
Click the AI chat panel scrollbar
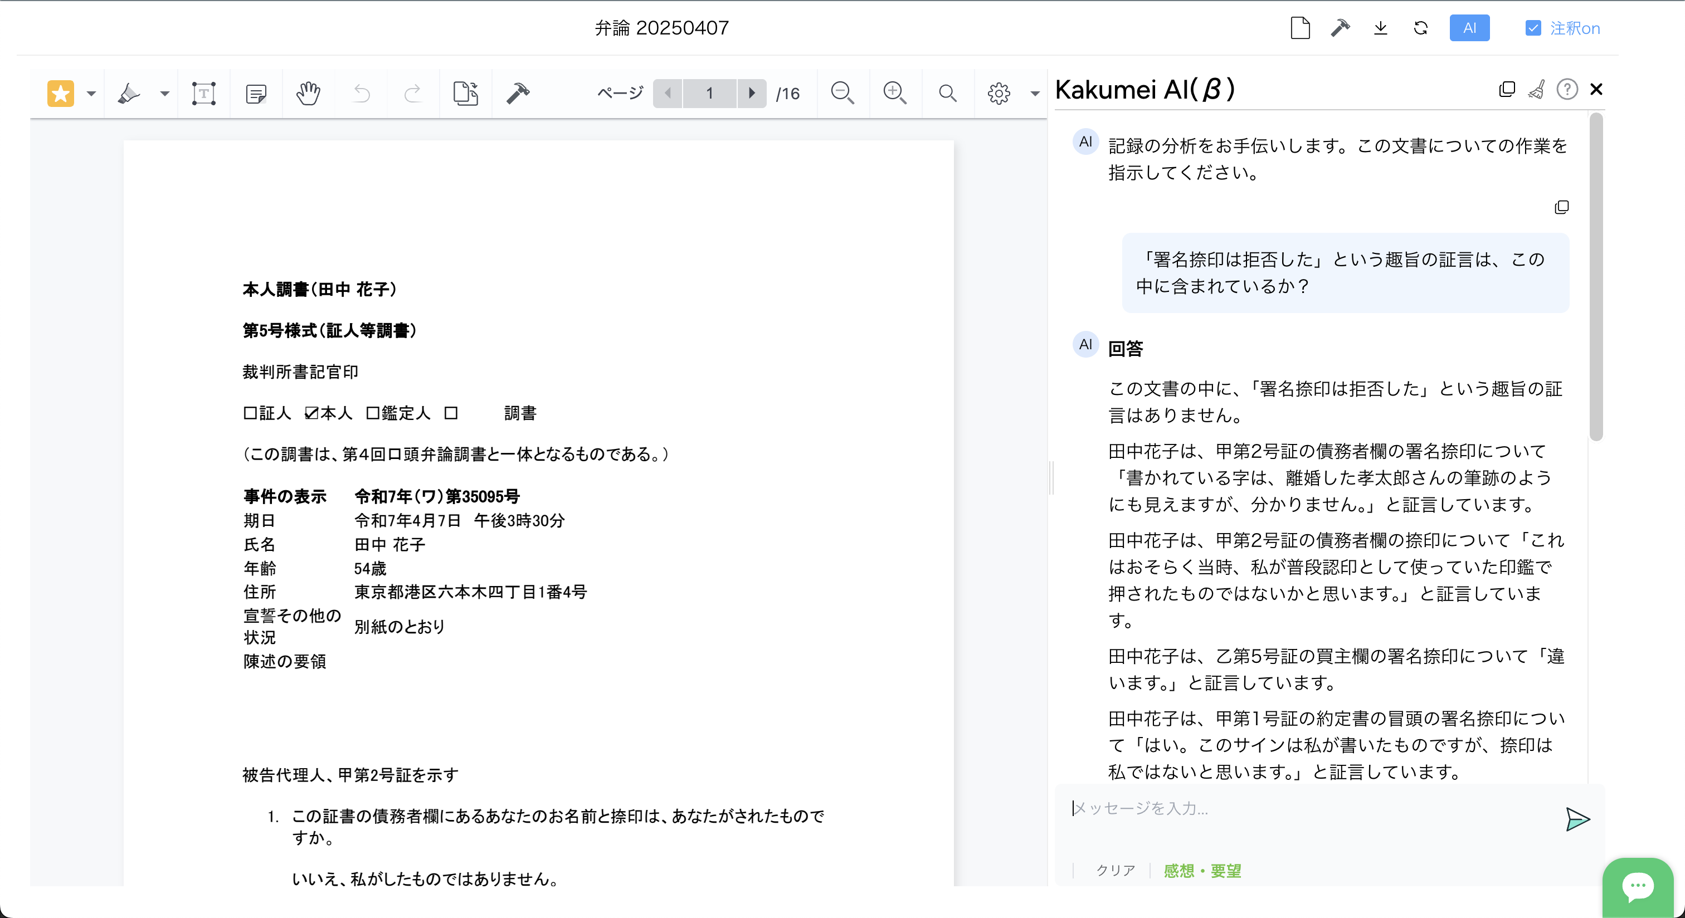coord(1596,277)
